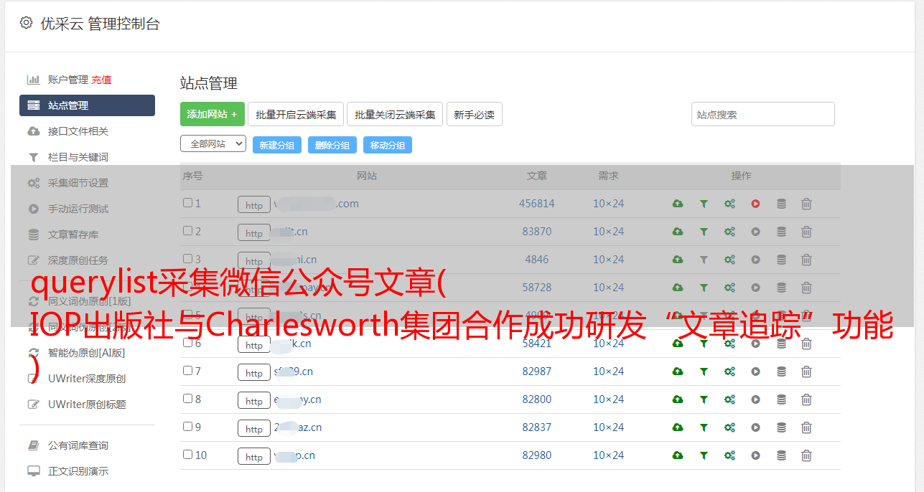The height and width of the screenshot is (492, 924).
Task: Click cloud upload icon in row 9
Action: pos(678,427)
